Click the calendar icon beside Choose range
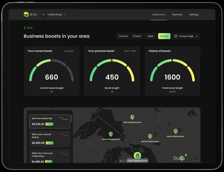The height and width of the screenshot is (172, 224). tap(176, 36)
